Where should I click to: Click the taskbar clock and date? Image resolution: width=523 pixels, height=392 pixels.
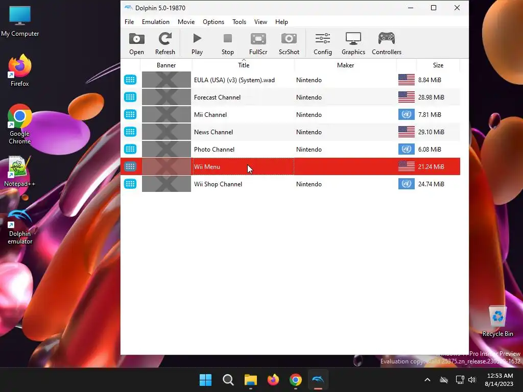click(x=499, y=380)
